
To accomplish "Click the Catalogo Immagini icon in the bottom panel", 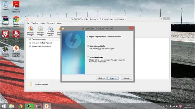I will [x=30, y=84].
